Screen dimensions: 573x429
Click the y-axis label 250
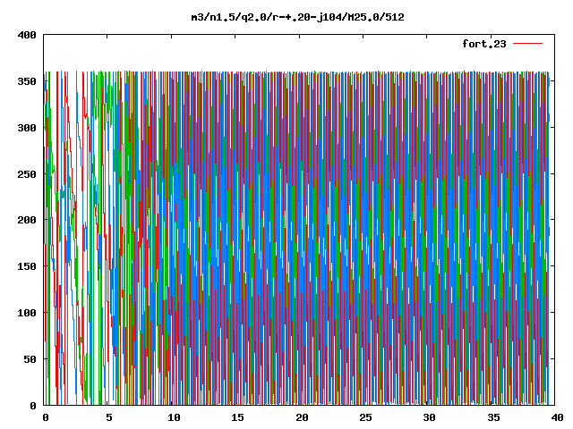point(27,174)
